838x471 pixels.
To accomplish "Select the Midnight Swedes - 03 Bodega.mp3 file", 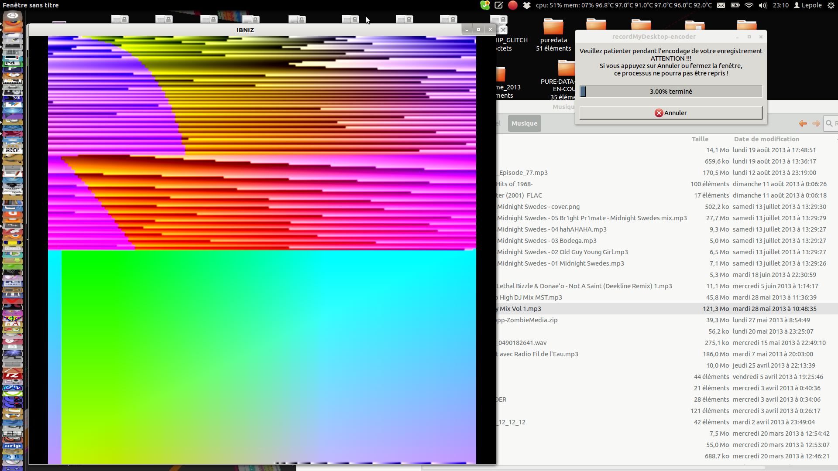I will pos(546,241).
